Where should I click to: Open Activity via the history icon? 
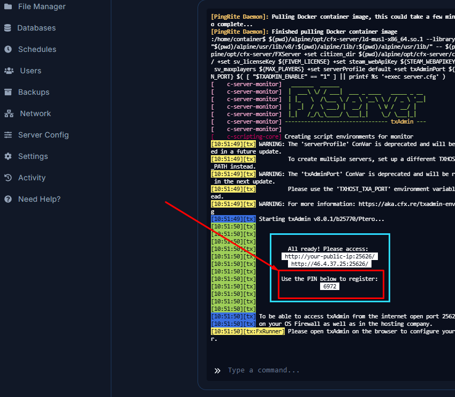click(x=8, y=178)
